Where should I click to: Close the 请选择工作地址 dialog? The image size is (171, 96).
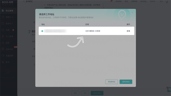pyautogui.click(x=132, y=13)
